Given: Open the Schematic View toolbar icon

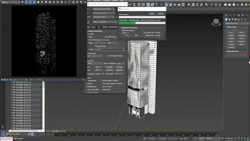Looking at the screenshot, I should (156, 5).
